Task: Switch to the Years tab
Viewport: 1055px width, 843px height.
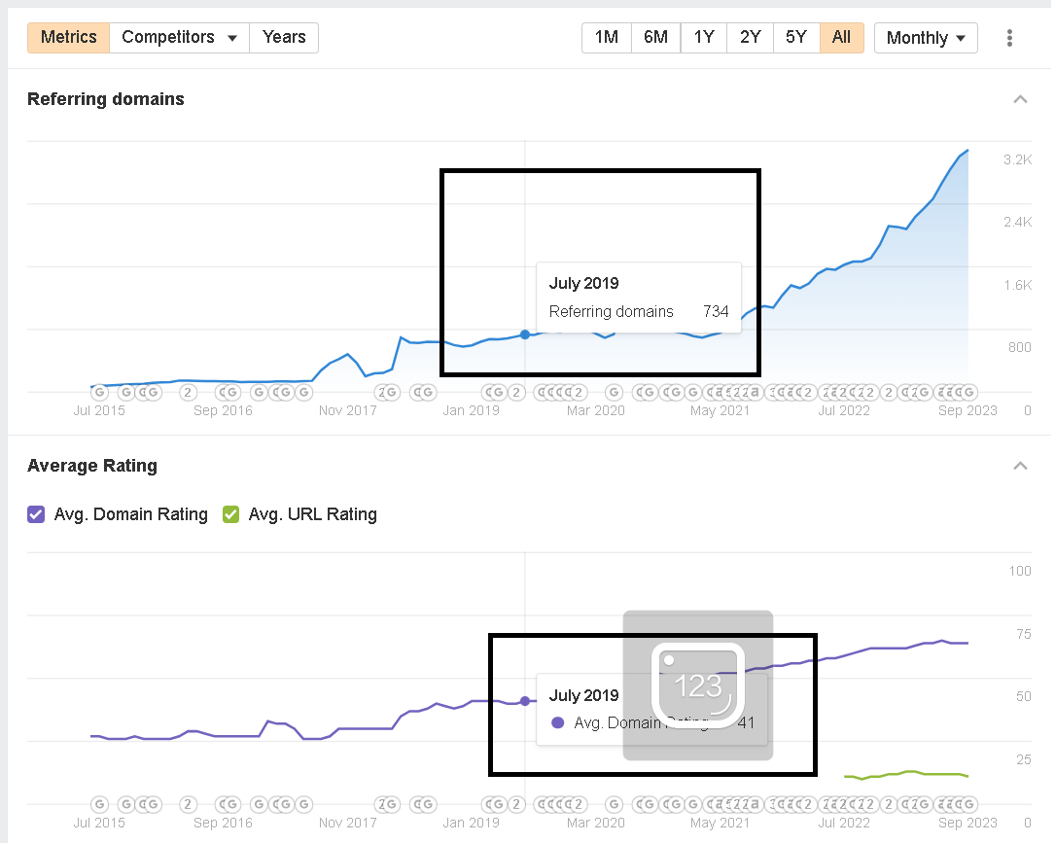Action: [x=284, y=37]
